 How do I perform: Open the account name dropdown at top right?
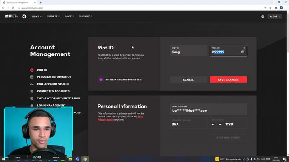click(x=275, y=17)
